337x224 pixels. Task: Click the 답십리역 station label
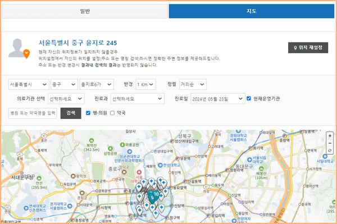point(248,202)
